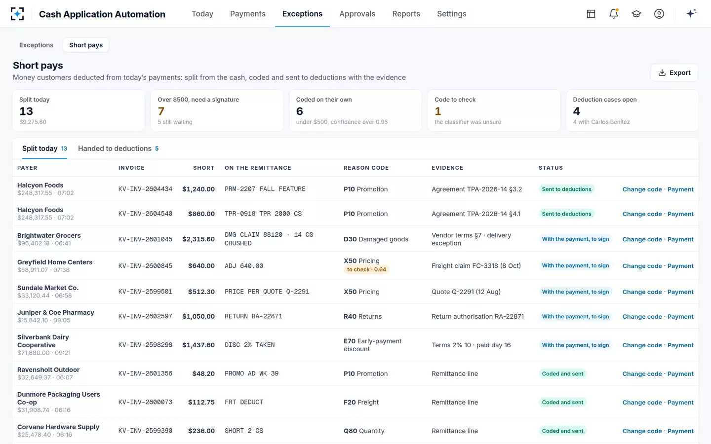Open the Coded on their own card
This screenshot has width=711, height=444.
355,111
